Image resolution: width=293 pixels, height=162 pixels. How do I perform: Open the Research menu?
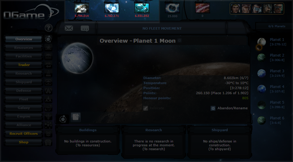pos(24,73)
